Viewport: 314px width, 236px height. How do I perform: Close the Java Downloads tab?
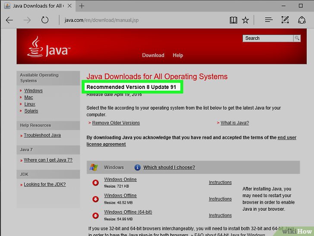click(69, 6)
